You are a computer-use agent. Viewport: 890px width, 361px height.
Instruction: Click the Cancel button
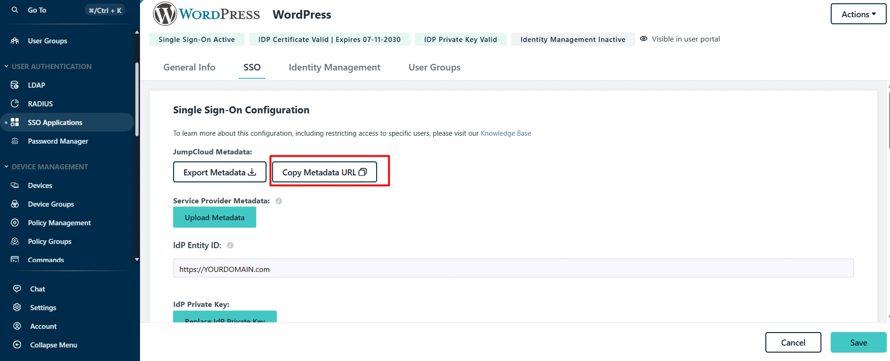(793, 342)
